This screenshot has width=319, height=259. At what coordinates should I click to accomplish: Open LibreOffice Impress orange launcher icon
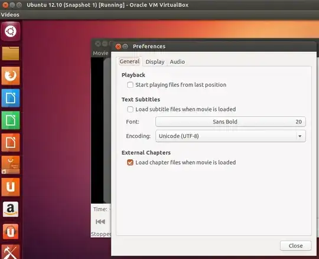[11, 142]
